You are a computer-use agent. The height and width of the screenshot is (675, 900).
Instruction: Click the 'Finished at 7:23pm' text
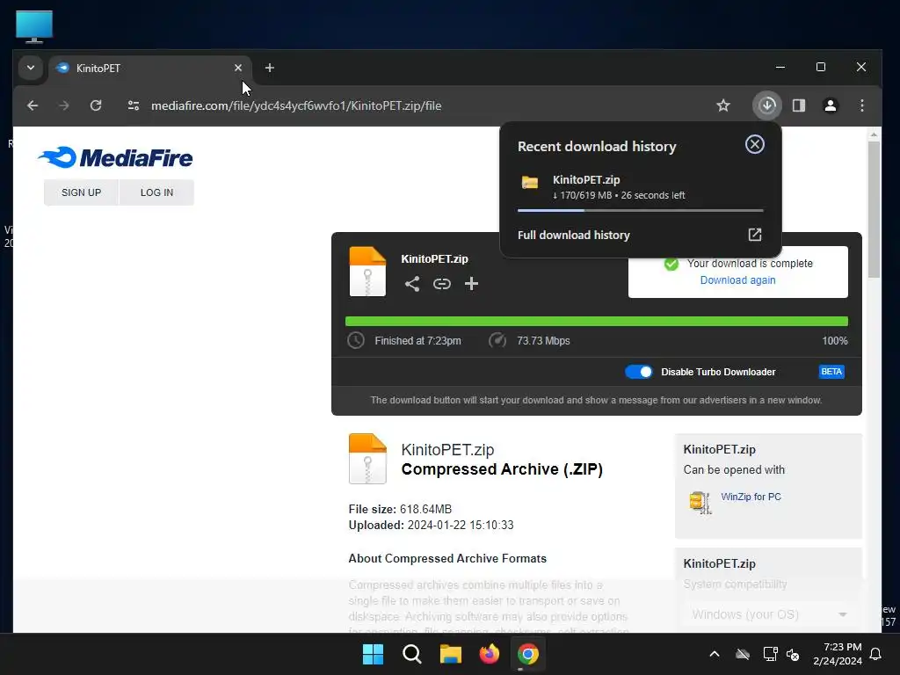(417, 340)
